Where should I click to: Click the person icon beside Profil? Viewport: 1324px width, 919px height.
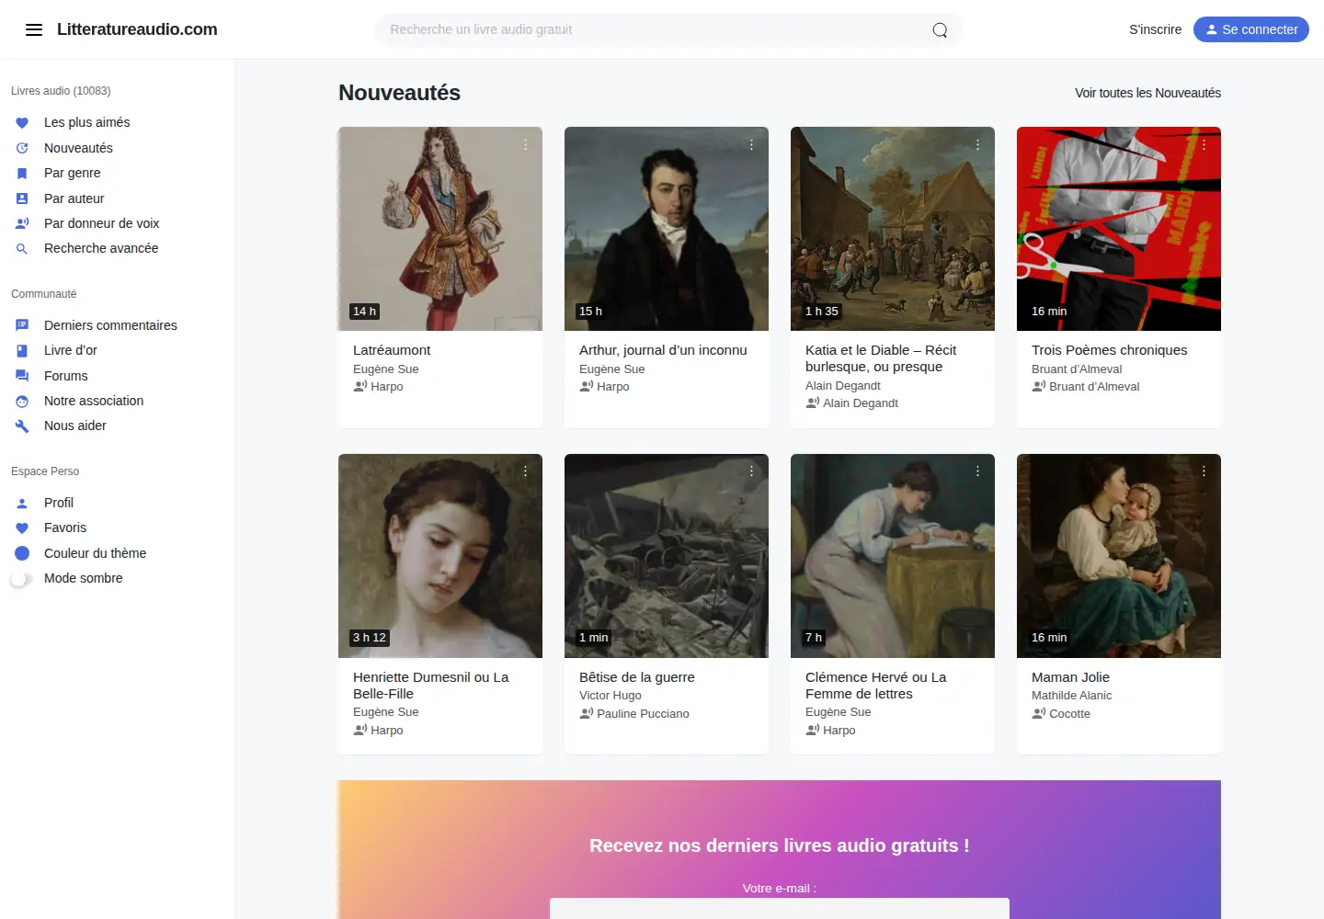tap(22, 503)
